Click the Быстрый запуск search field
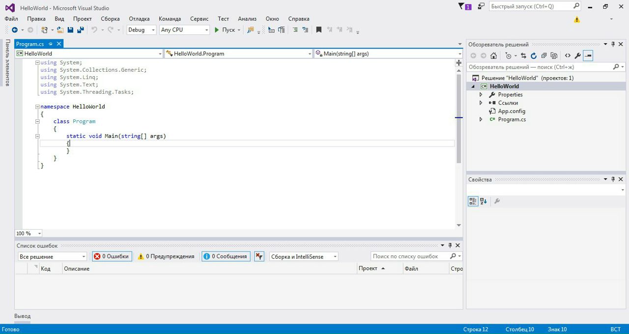This screenshot has height=334, width=629. [x=530, y=6]
